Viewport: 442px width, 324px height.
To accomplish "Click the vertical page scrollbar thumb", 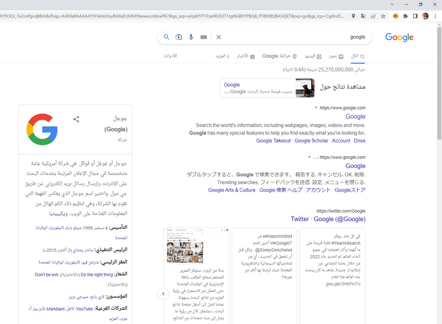I will [x=439, y=83].
